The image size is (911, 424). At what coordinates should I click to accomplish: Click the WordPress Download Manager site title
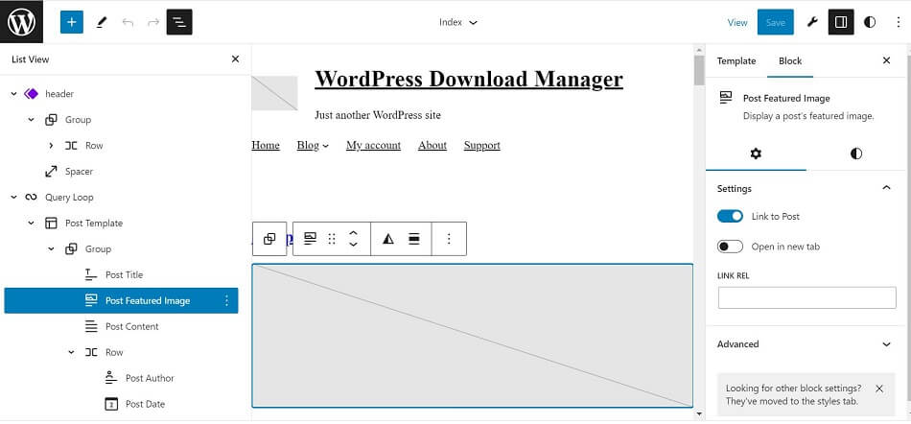coord(469,79)
